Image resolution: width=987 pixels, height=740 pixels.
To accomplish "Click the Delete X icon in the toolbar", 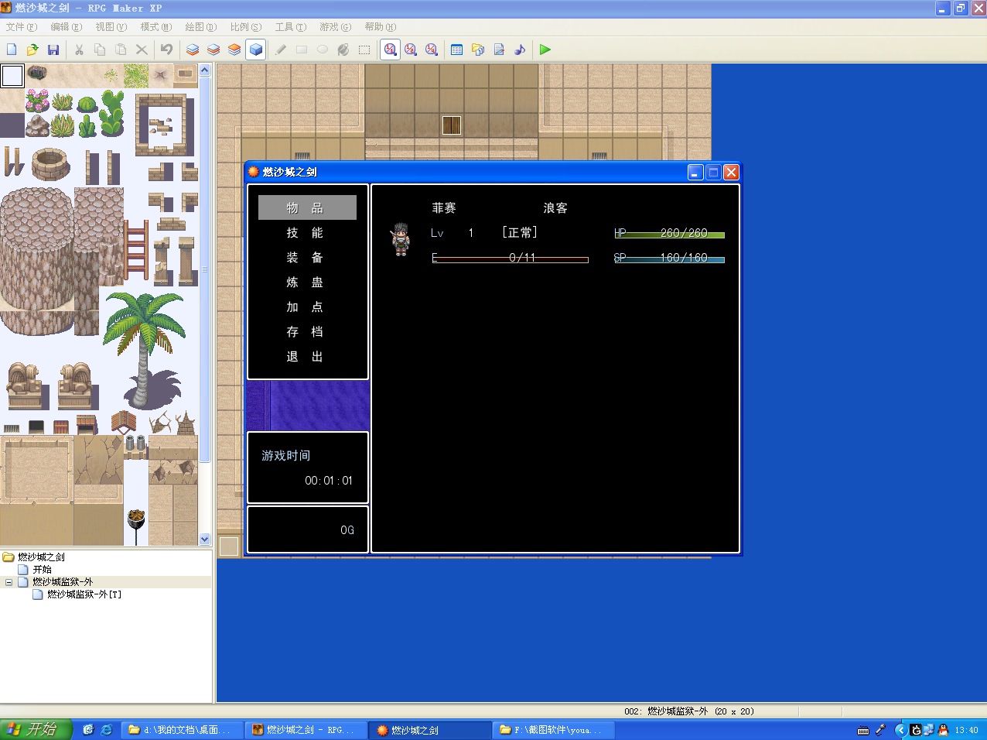I will tap(142, 50).
